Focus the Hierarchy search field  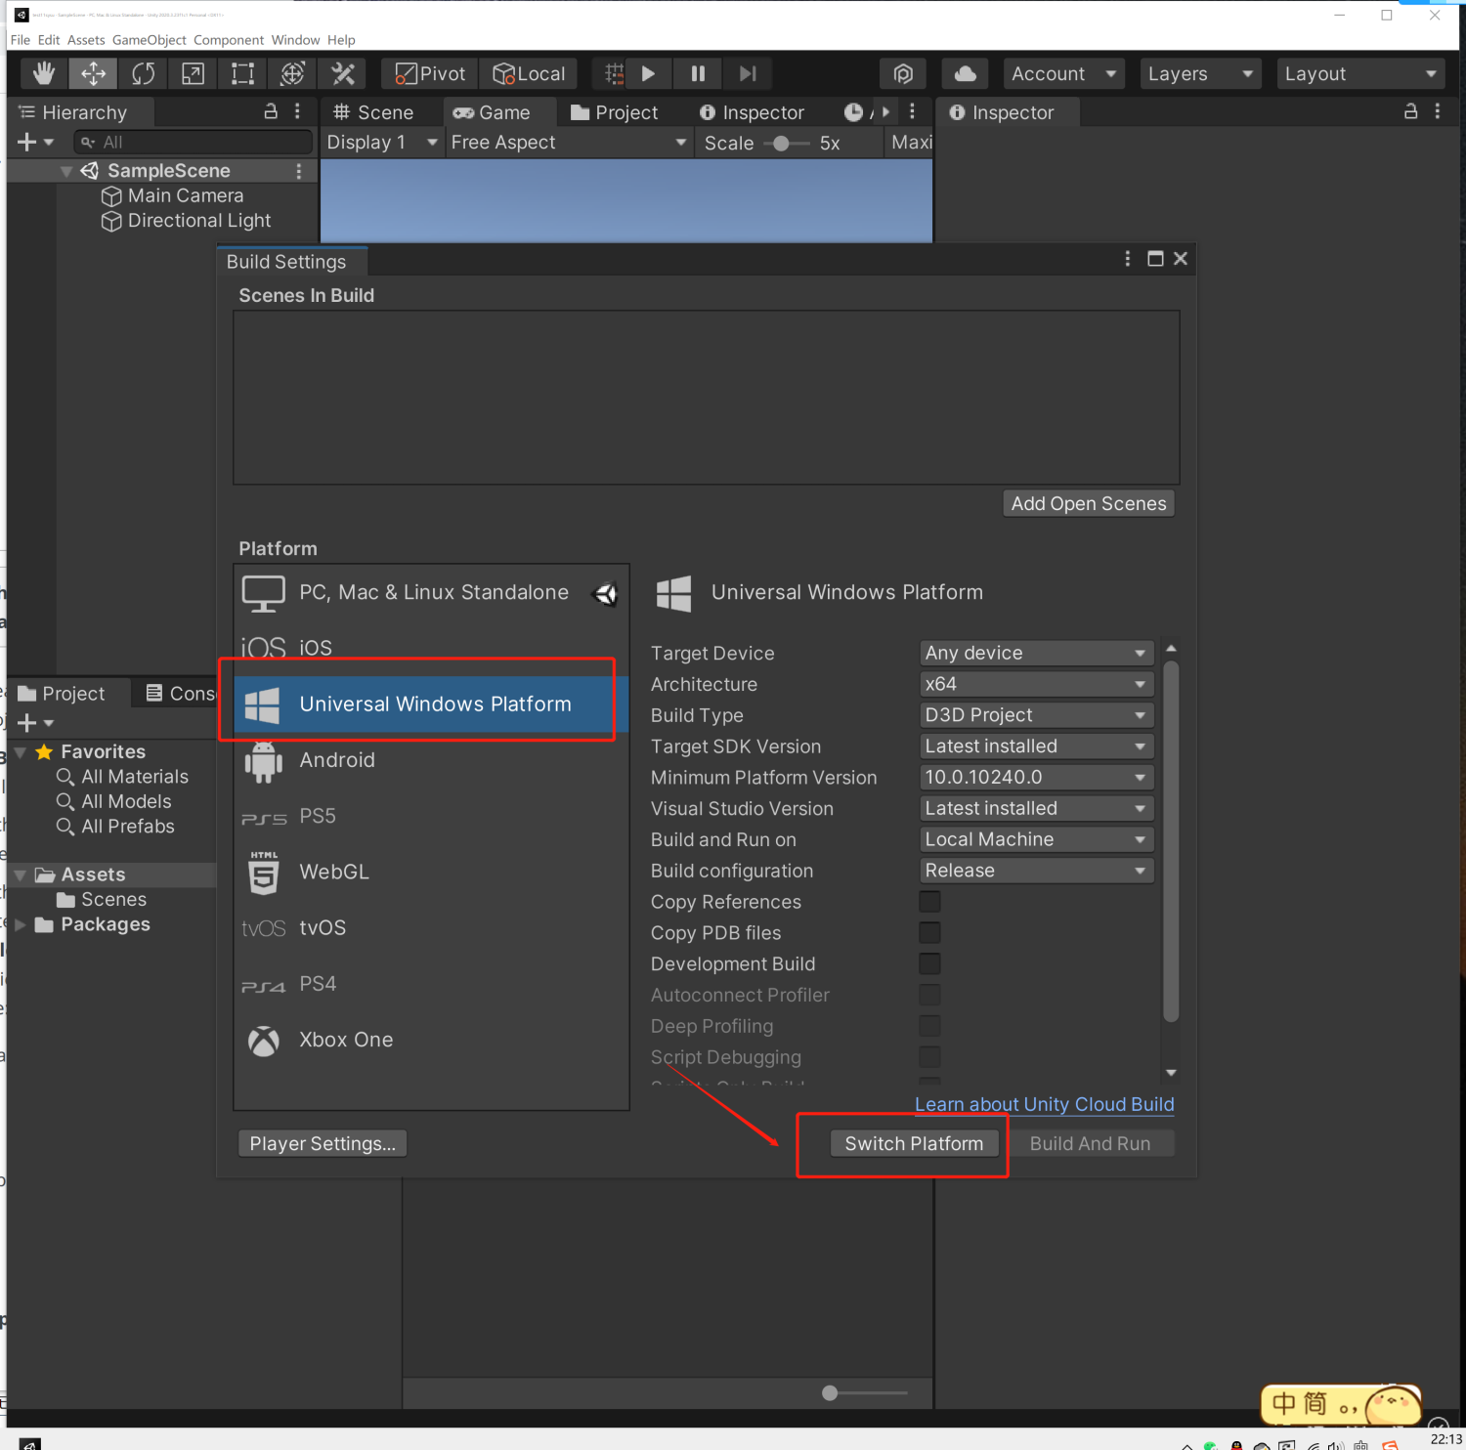point(193,142)
